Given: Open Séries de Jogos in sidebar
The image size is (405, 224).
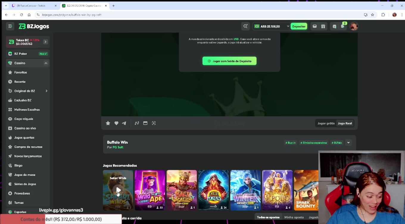Looking at the screenshot, I should click(x=28, y=184).
